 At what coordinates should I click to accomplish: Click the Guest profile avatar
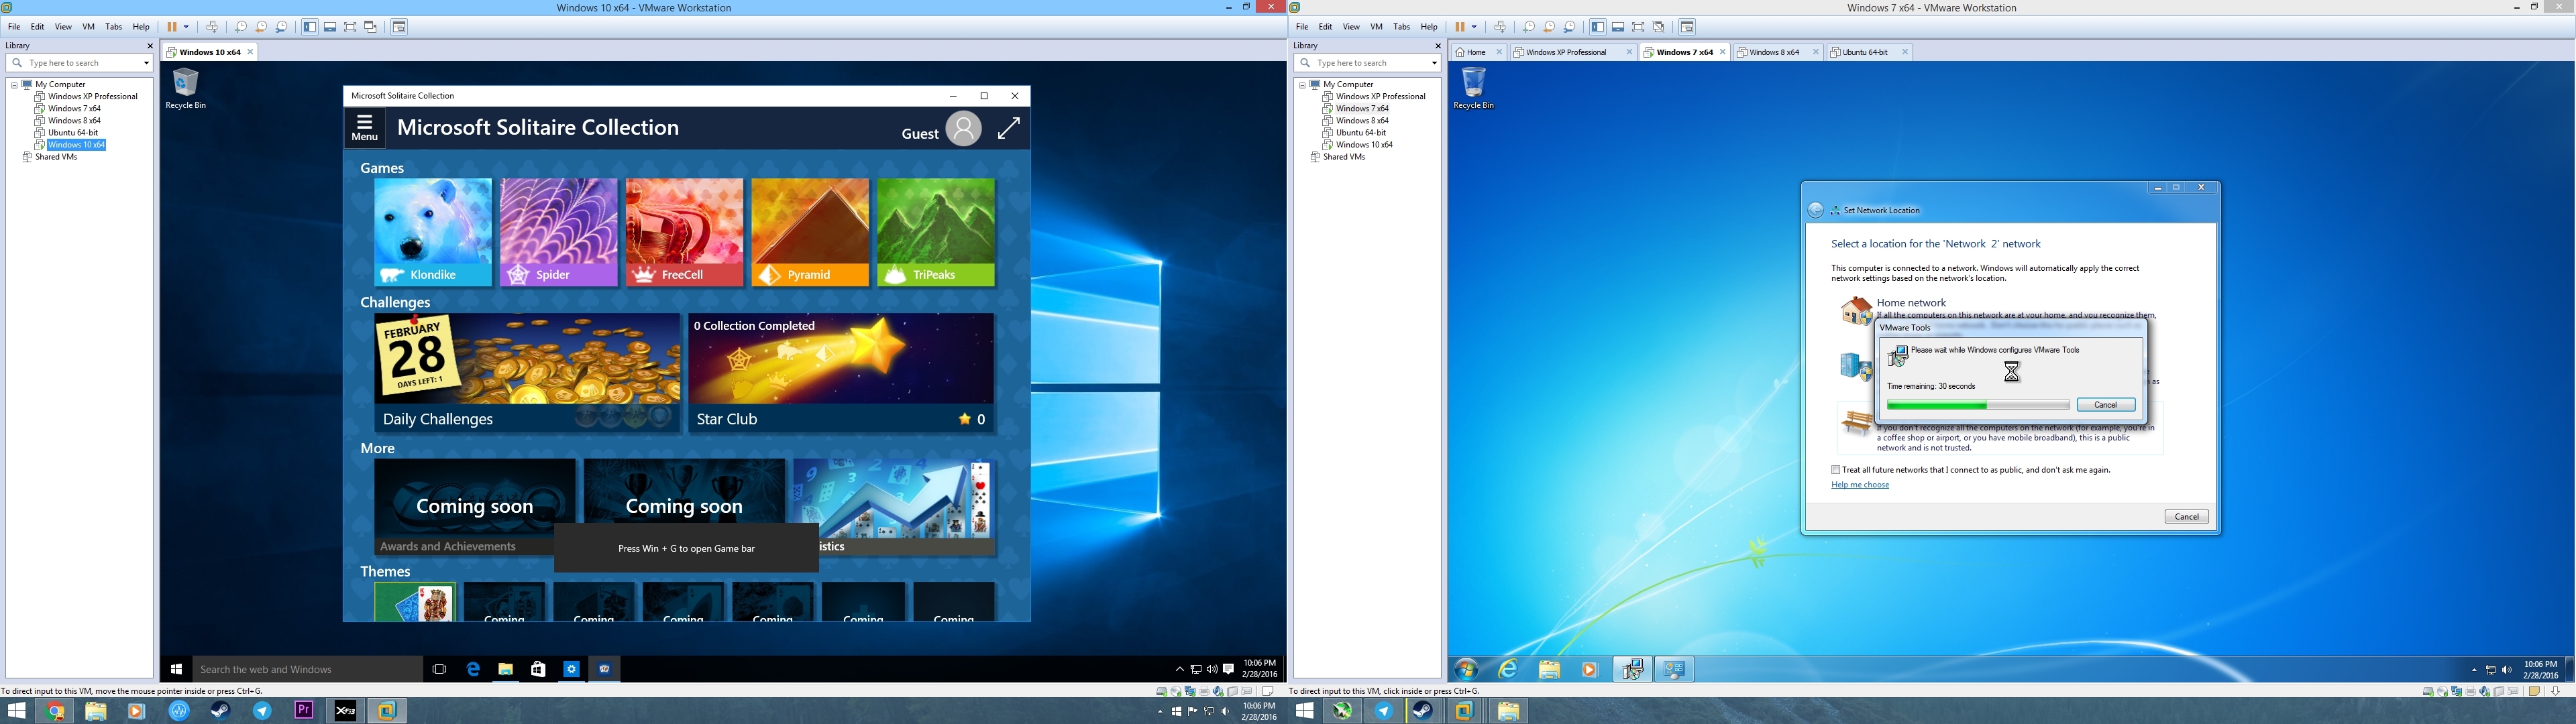(x=963, y=129)
